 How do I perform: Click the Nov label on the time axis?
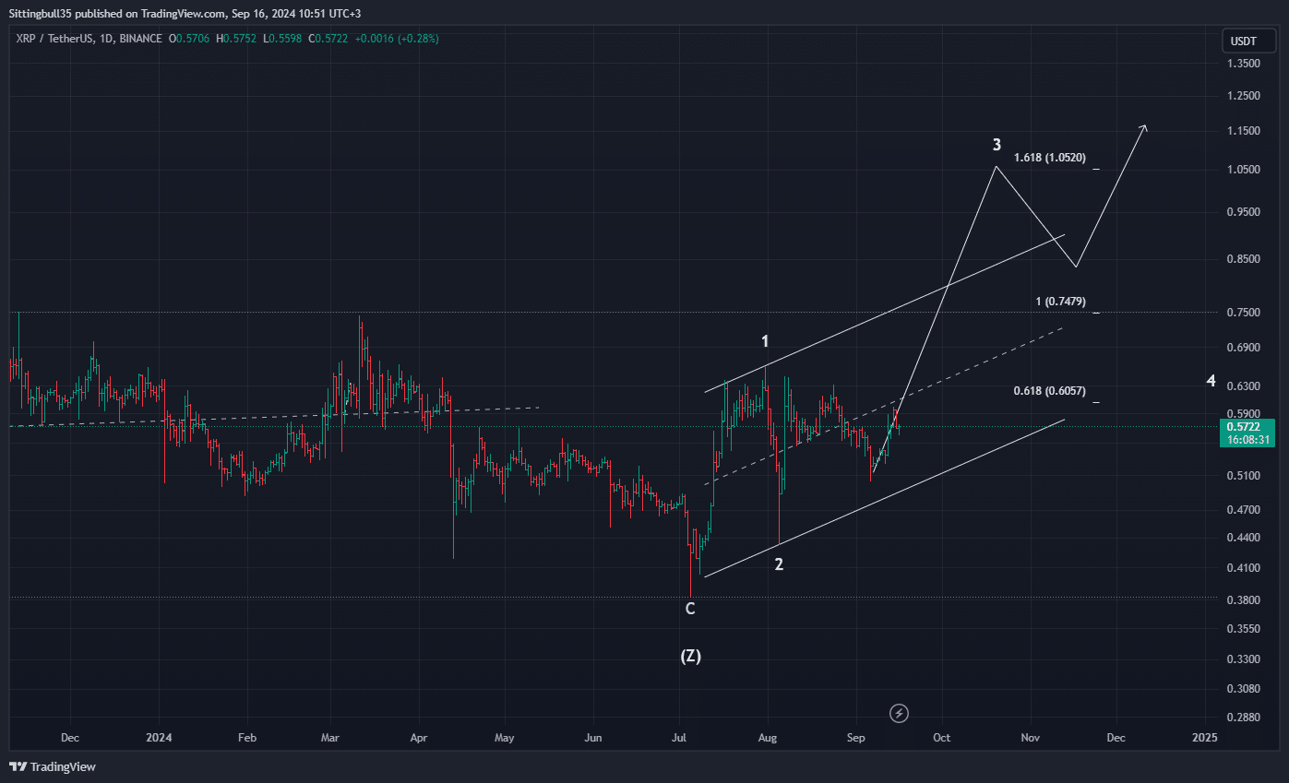point(1031,738)
